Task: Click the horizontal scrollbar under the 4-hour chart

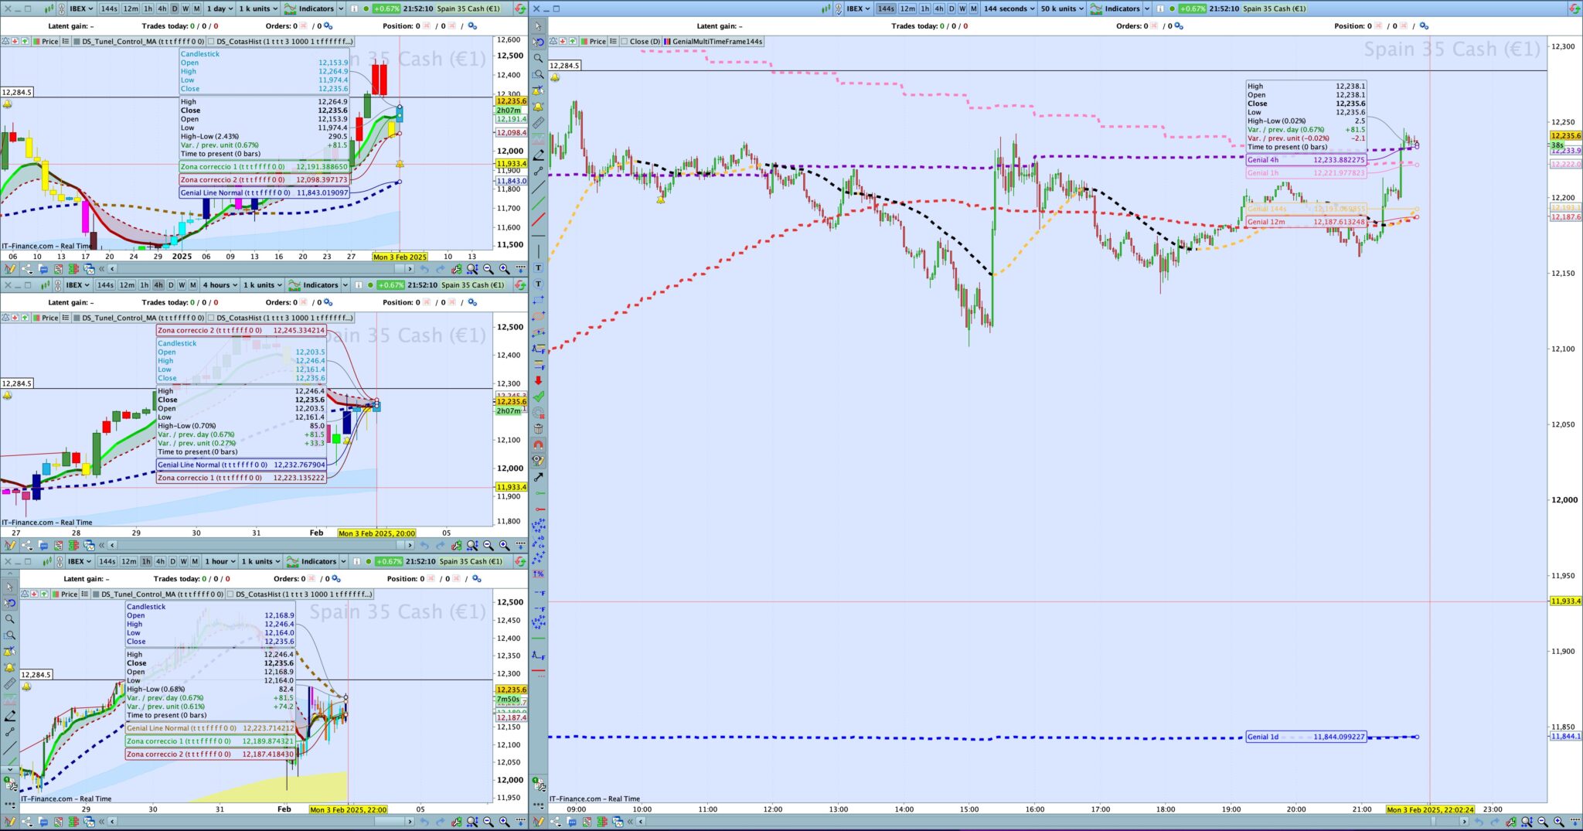Action: coord(260,546)
